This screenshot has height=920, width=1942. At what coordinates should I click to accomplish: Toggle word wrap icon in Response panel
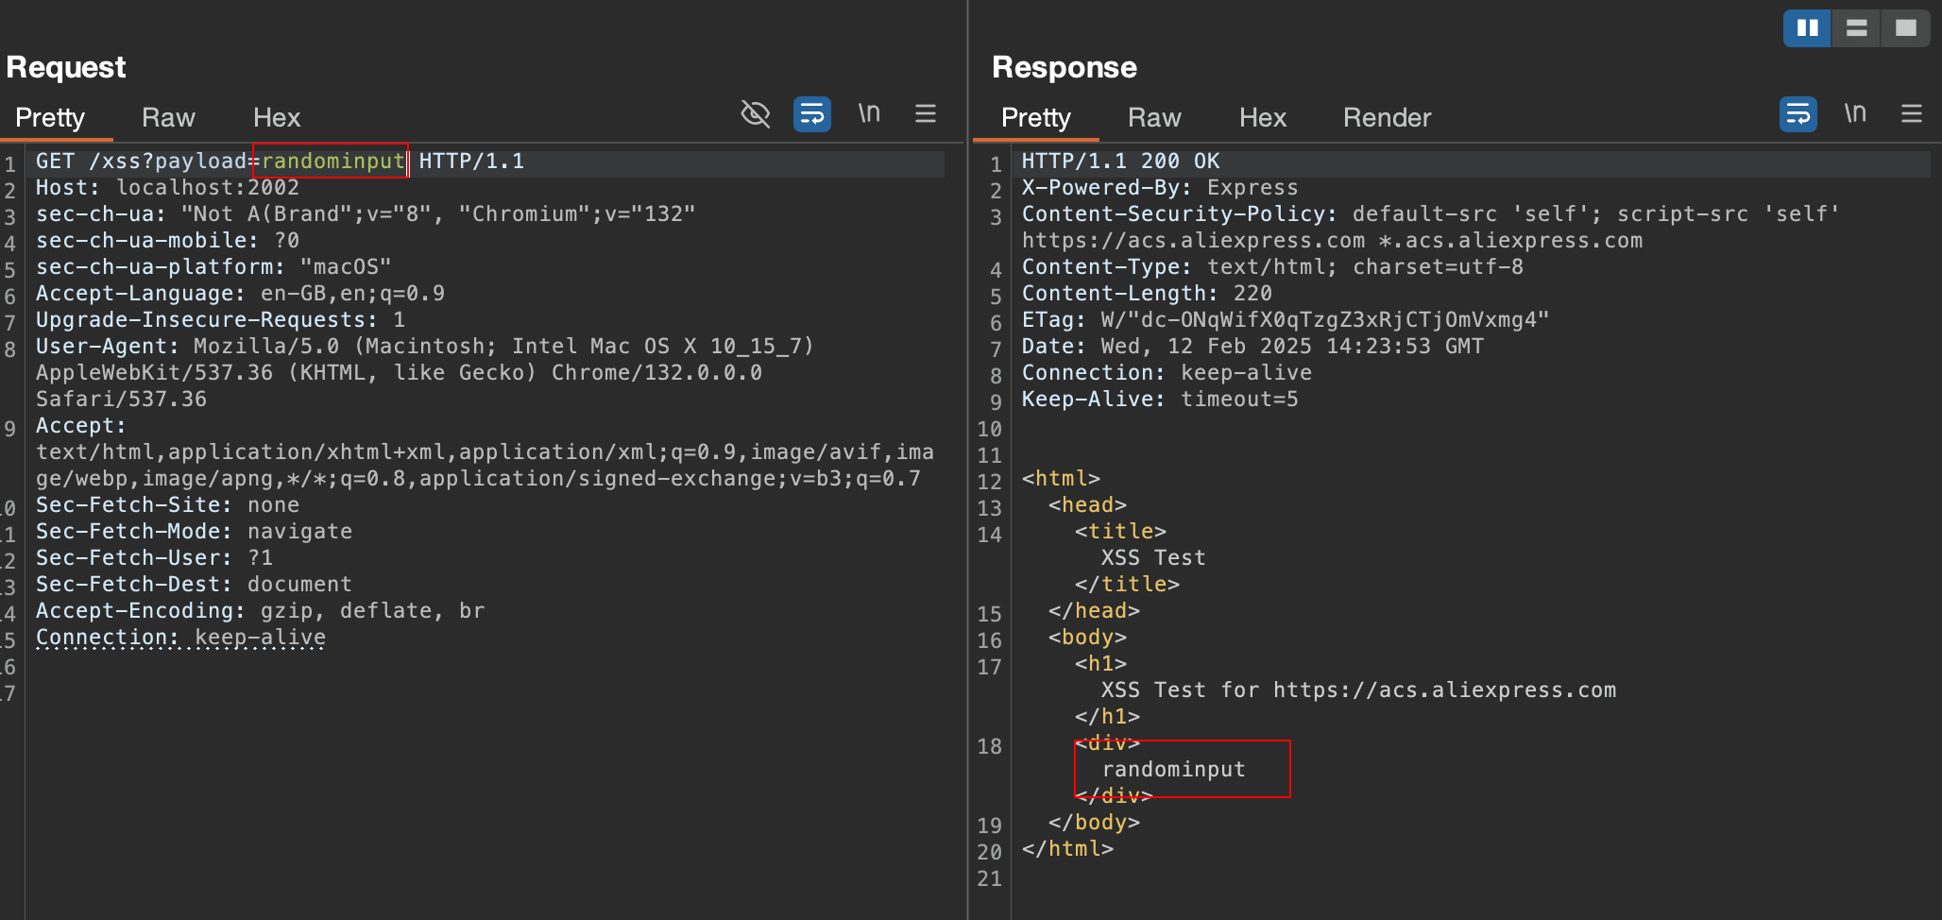[x=1797, y=114]
